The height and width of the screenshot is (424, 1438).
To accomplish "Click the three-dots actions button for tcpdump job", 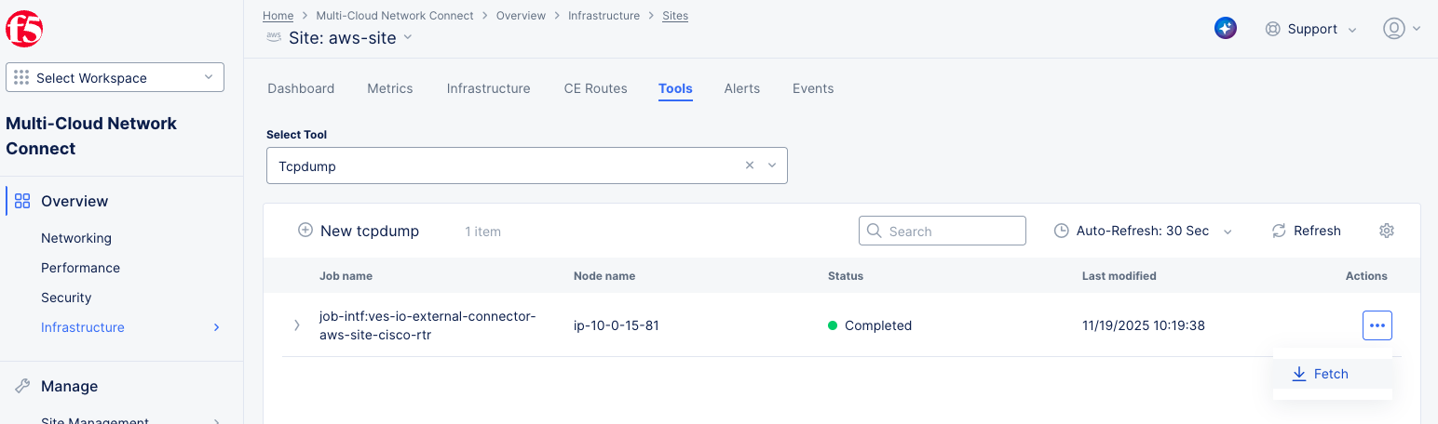I will tap(1377, 325).
